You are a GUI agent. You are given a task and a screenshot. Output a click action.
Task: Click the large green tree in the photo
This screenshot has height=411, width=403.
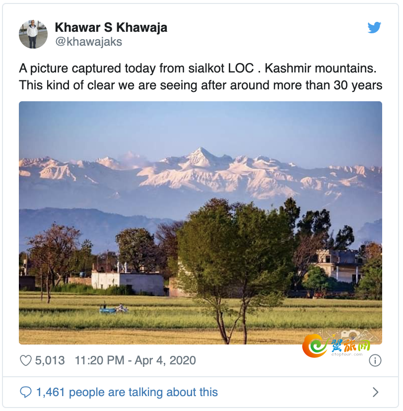(x=236, y=262)
